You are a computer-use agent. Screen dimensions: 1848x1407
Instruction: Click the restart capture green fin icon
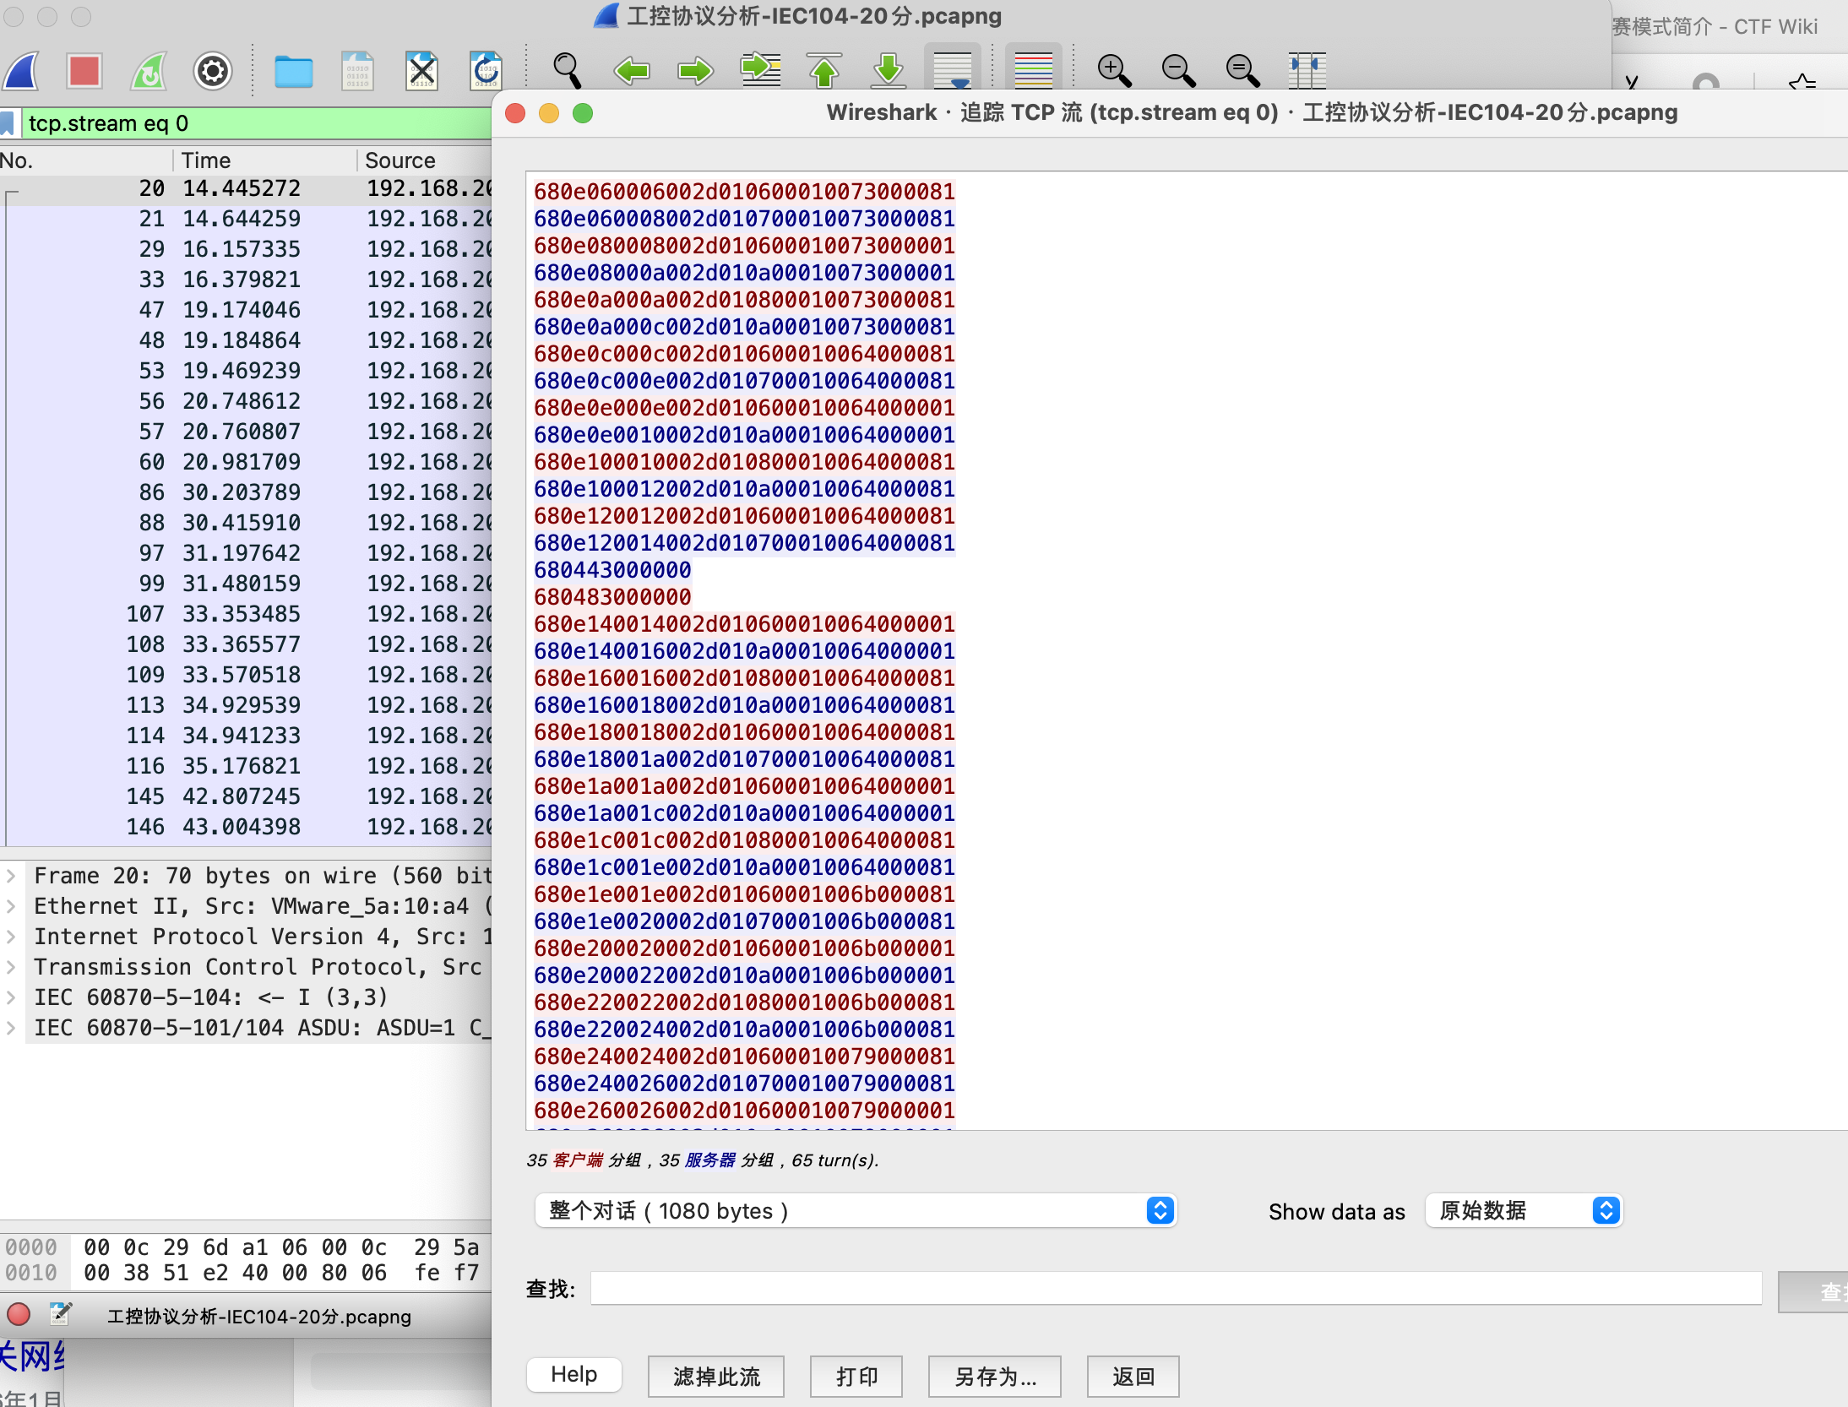[x=149, y=71]
